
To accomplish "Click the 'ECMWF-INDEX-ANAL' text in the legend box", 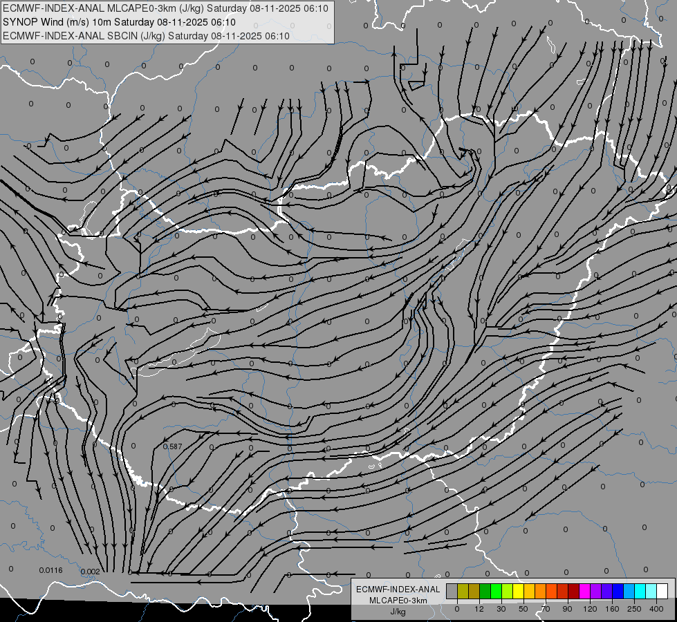I will click(398, 590).
